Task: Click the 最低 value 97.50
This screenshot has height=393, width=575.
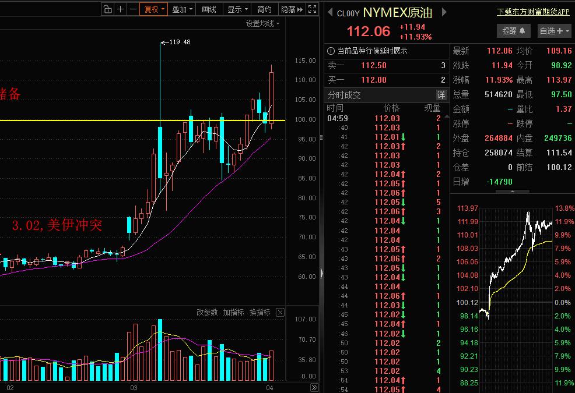Action: tap(562, 94)
